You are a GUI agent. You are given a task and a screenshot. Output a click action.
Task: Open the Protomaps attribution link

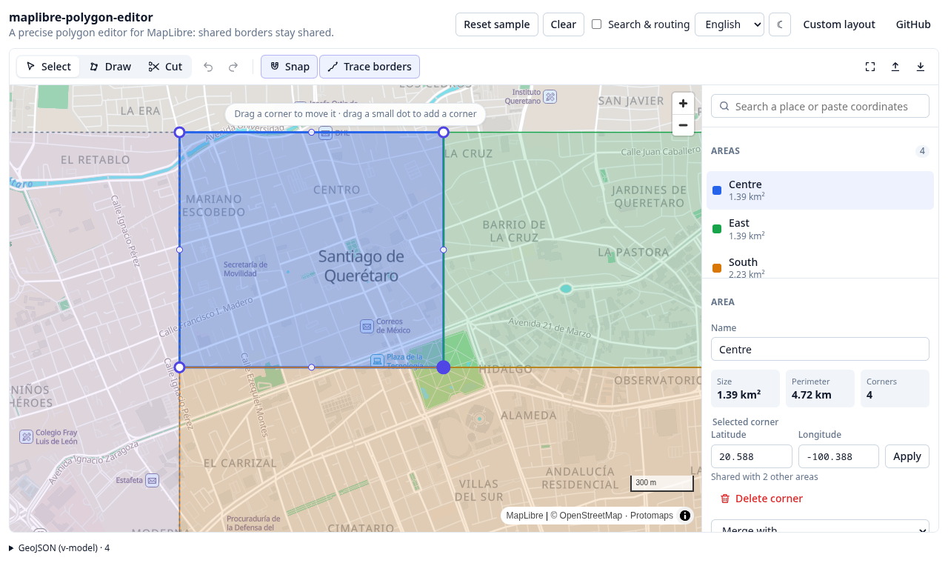click(x=652, y=516)
